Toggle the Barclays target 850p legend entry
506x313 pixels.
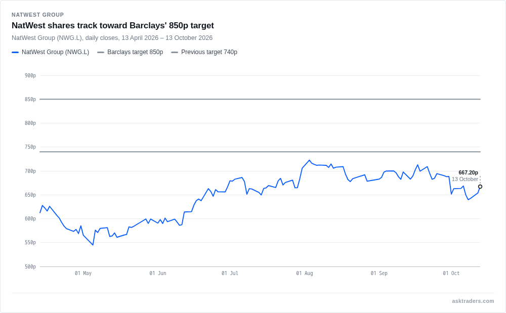pos(130,52)
